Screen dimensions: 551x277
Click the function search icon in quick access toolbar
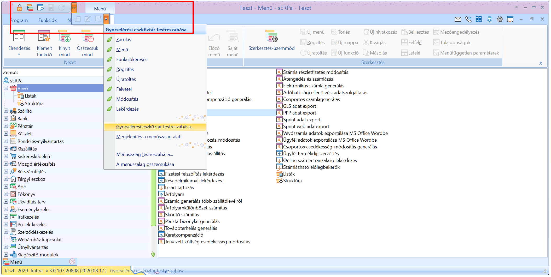click(40, 8)
